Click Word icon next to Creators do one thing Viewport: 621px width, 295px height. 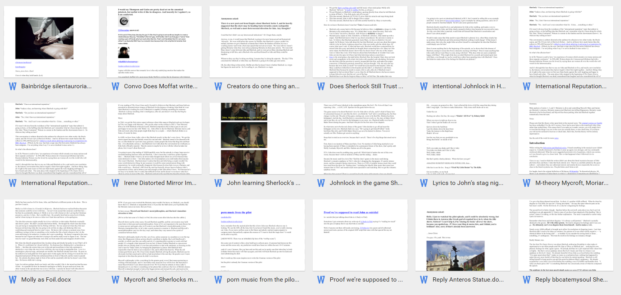(x=218, y=86)
